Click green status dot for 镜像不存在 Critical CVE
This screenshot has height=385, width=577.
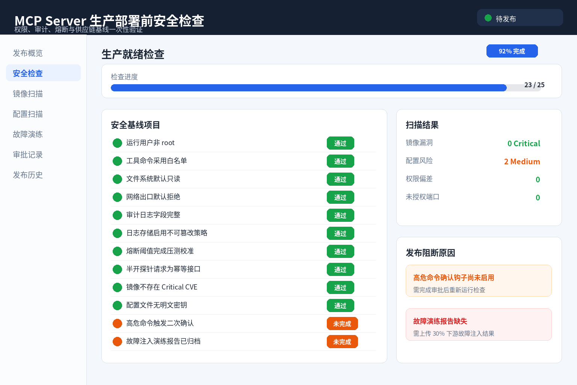117,287
